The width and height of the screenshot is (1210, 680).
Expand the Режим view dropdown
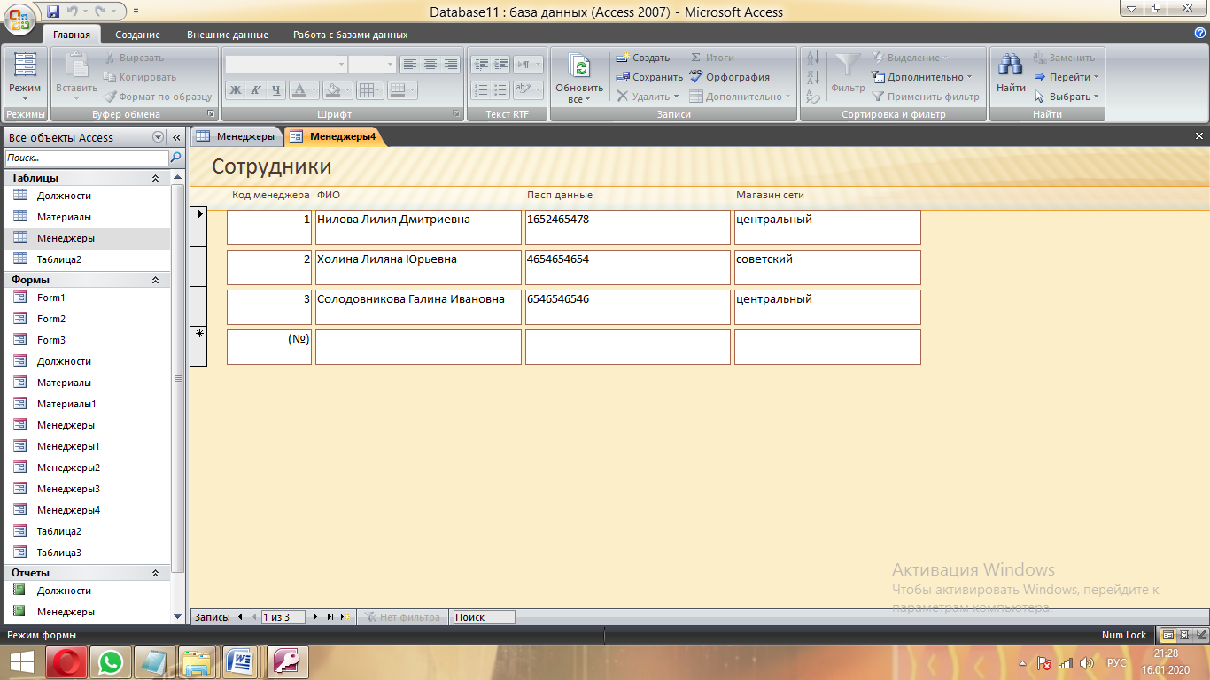[24, 98]
